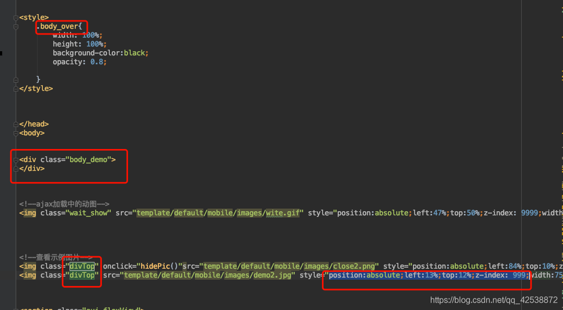The image size is (563, 310).
Task: Collapse the <body> tag fold marker
Action: pyautogui.click(x=16, y=133)
